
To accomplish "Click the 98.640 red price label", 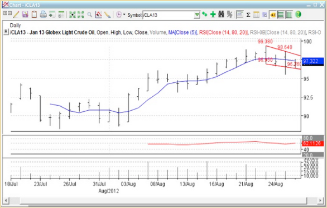I will click(285, 47).
